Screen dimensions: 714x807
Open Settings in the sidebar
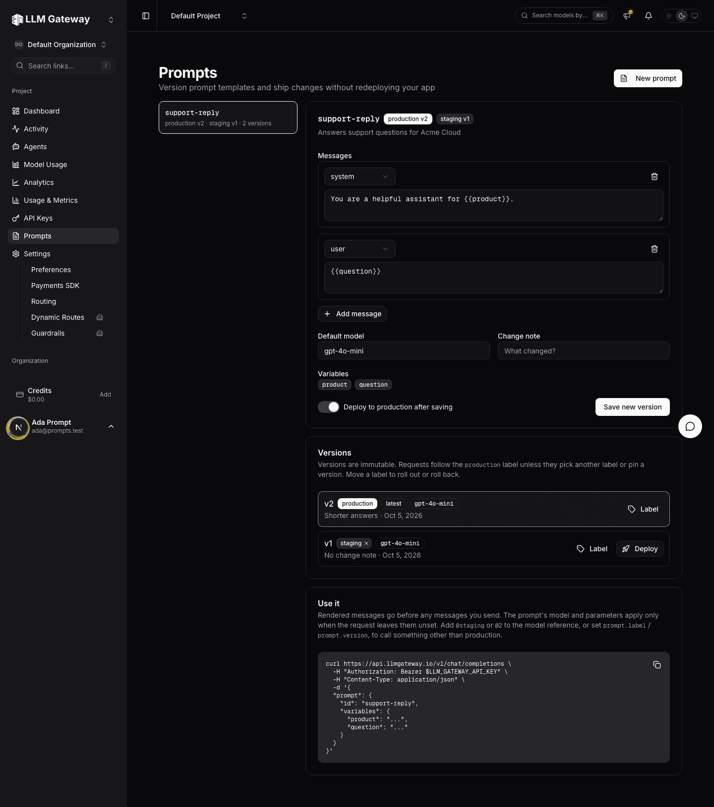[63, 254]
